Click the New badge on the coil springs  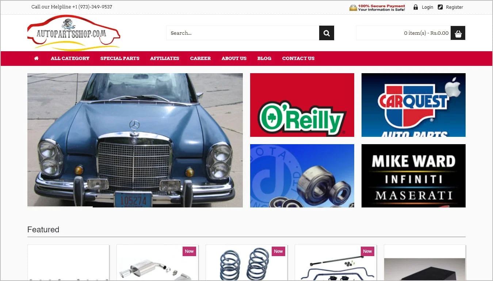tap(278, 251)
